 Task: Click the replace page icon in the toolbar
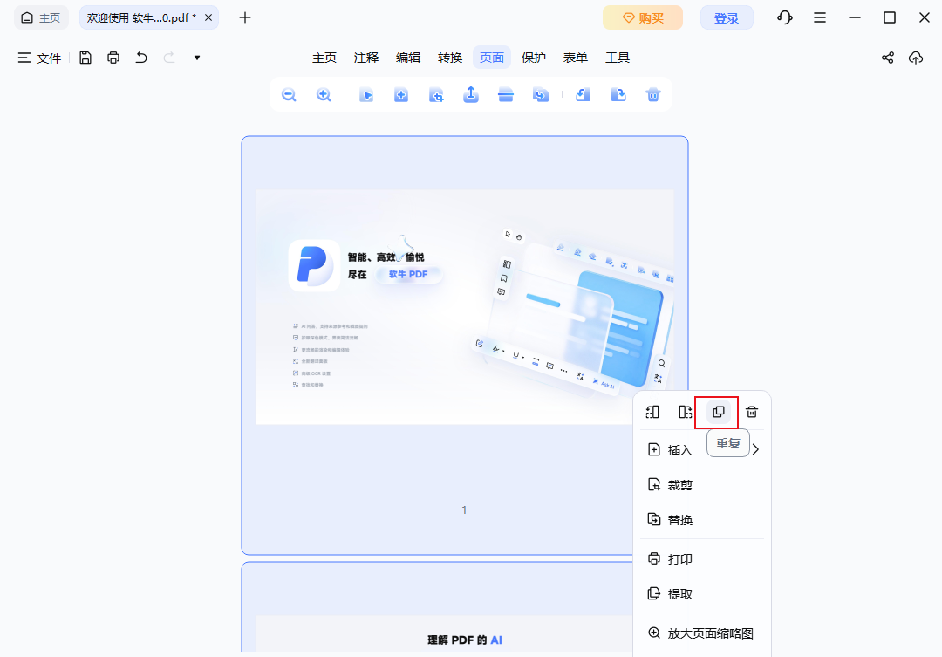pos(541,95)
